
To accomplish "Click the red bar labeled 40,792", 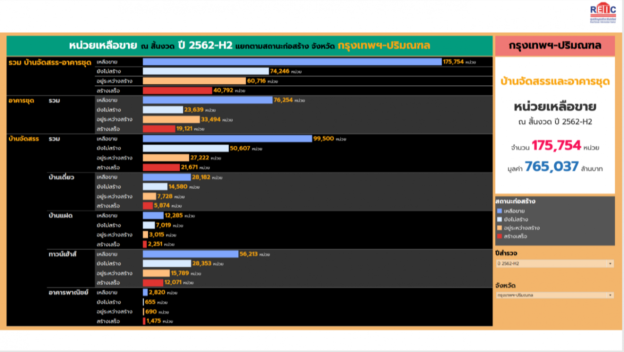I will tap(177, 91).
